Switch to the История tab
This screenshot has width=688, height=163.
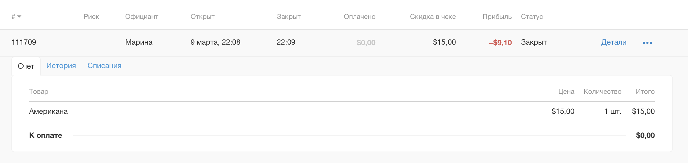61,66
